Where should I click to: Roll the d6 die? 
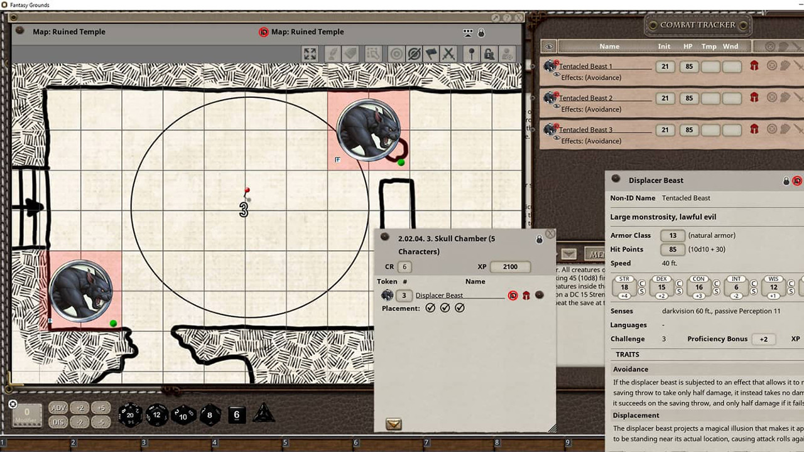click(x=236, y=414)
